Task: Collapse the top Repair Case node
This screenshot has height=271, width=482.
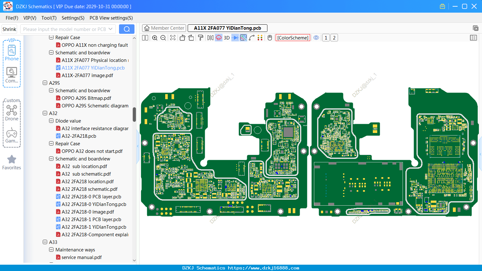Action: 51,38
